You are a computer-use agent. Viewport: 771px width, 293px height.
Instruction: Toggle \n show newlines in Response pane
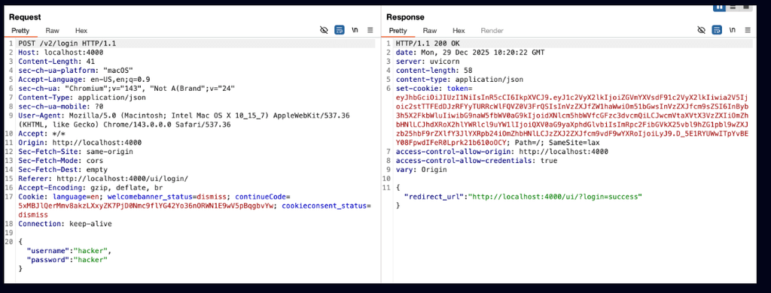click(733, 31)
